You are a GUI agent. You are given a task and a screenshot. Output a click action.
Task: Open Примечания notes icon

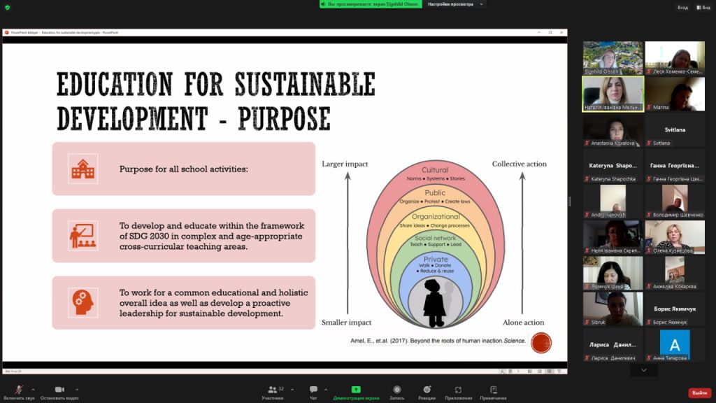click(493, 392)
